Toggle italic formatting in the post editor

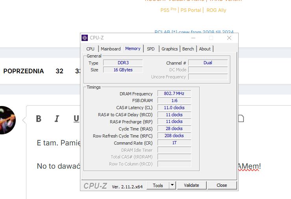57,119
